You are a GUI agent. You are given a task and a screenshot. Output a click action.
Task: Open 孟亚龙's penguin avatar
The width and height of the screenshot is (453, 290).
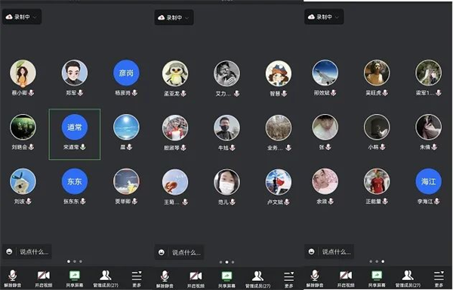(175, 73)
